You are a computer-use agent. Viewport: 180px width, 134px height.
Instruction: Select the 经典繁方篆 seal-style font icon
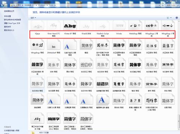tap(103, 83)
